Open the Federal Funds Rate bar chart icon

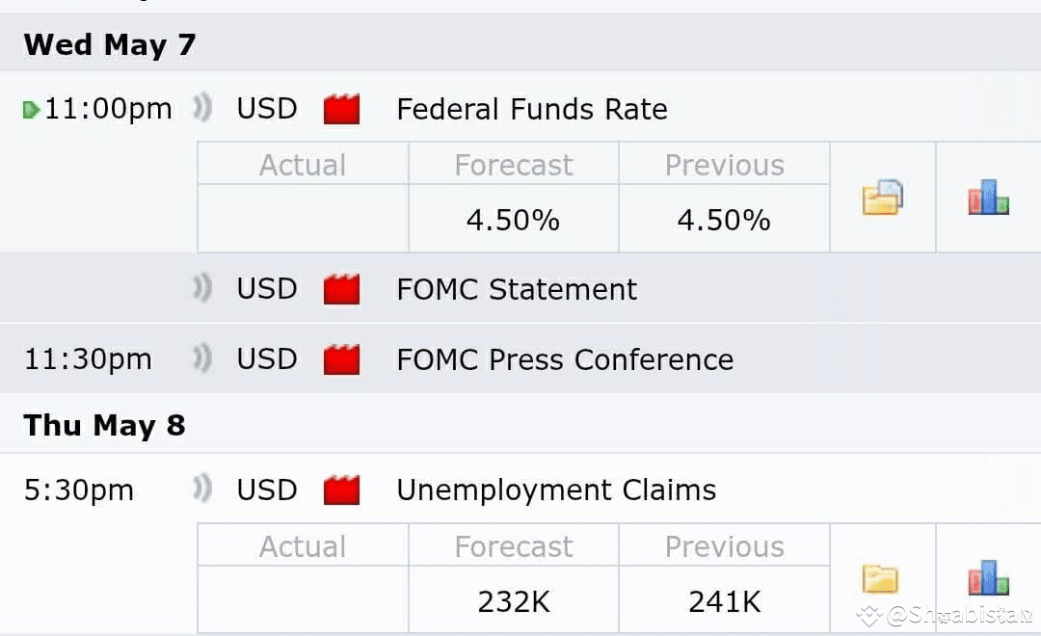[x=988, y=198]
